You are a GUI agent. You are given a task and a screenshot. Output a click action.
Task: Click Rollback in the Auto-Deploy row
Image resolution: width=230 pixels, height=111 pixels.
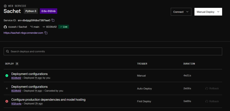click(x=212, y=88)
